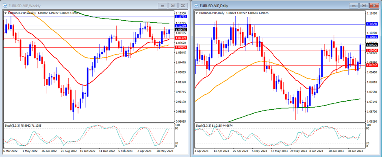The width and height of the screenshot is (382, 157).
Task: Click the 2 Apr 2023 date on Weekly time axis
Action: coord(145,151)
